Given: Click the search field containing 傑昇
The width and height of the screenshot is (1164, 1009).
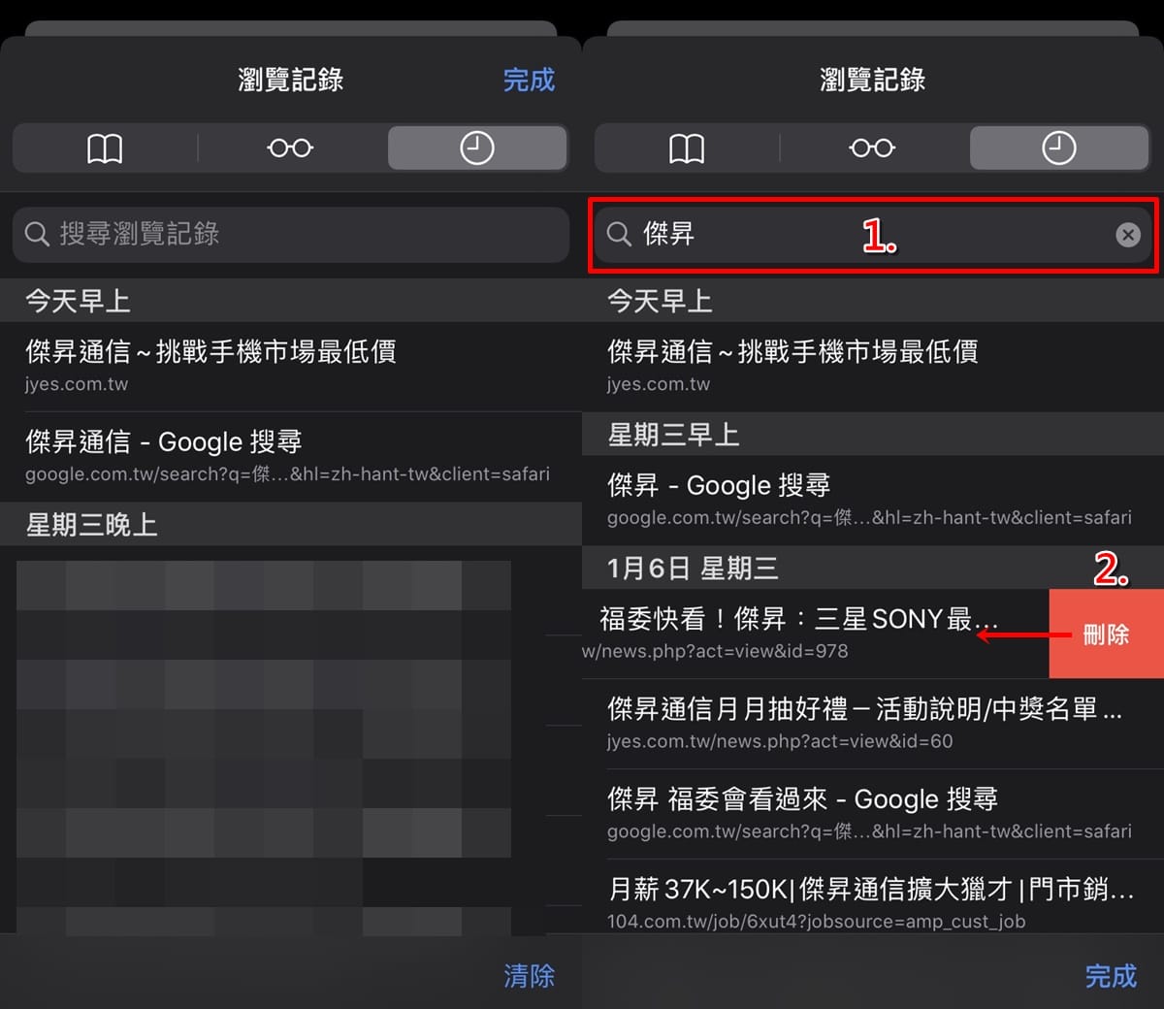Looking at the screenshot, I should [x=872, y=234].
